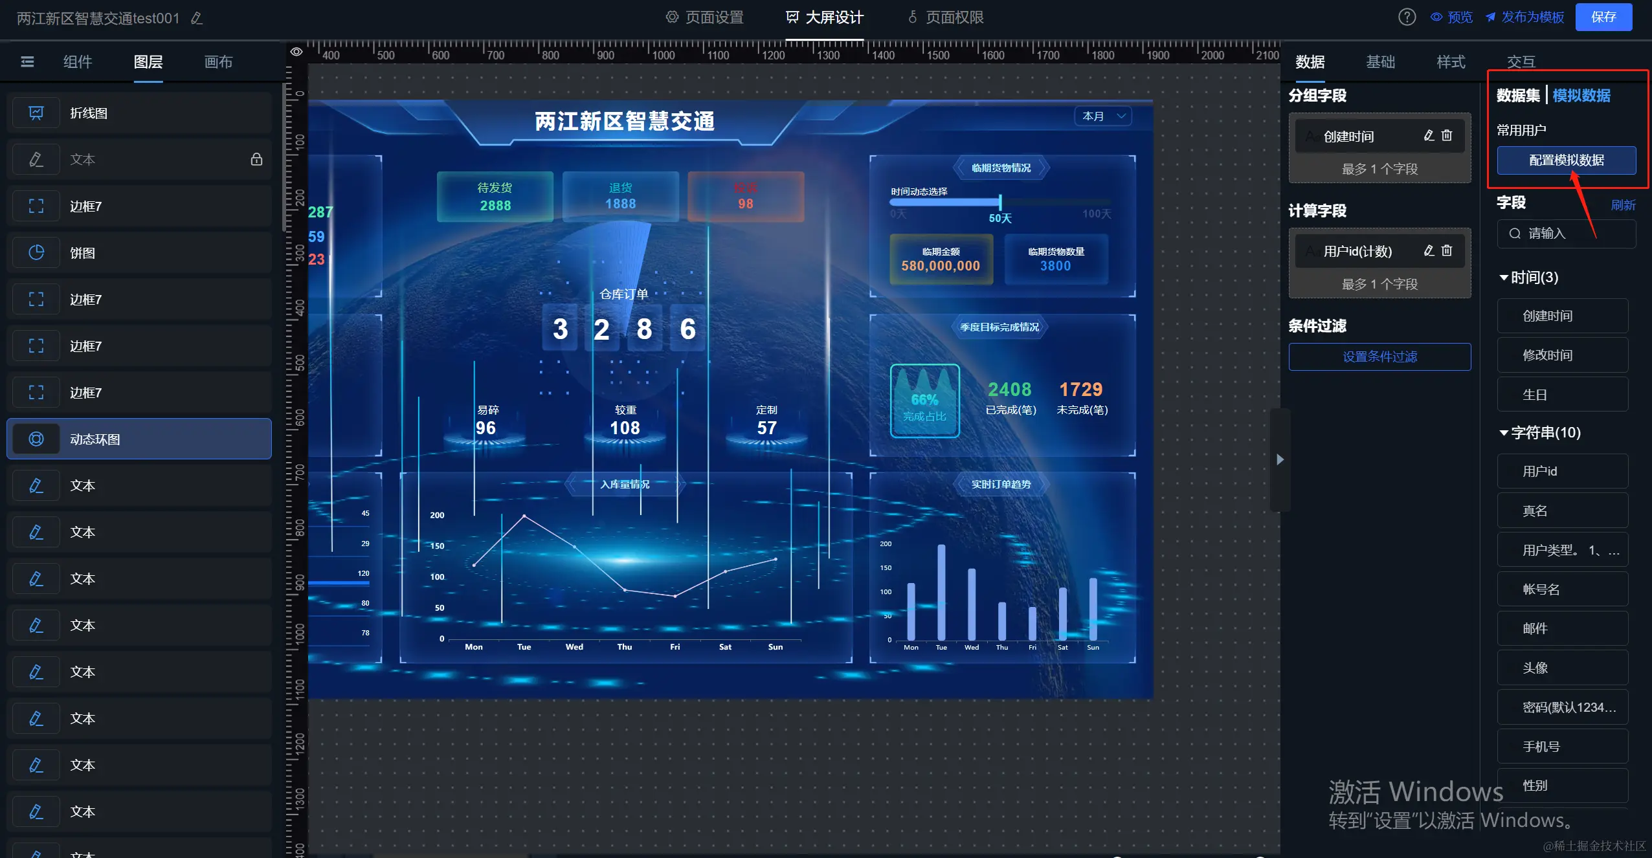The image size is (1652, 858).
Task: Edit the 创建时间 group field
Action: [x=1429, y=135]
